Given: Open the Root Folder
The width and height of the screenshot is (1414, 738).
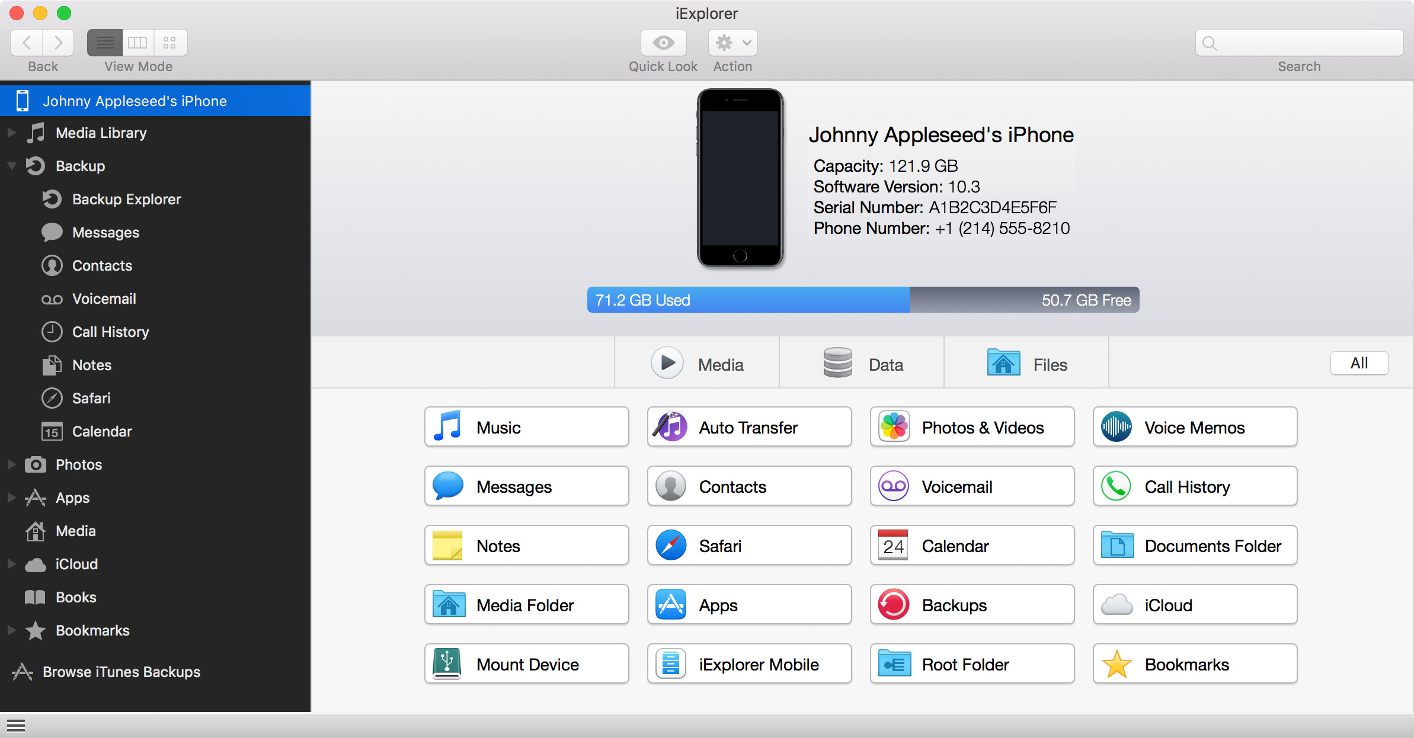Looking at the screenshot, I should click(x=972, y=664).
